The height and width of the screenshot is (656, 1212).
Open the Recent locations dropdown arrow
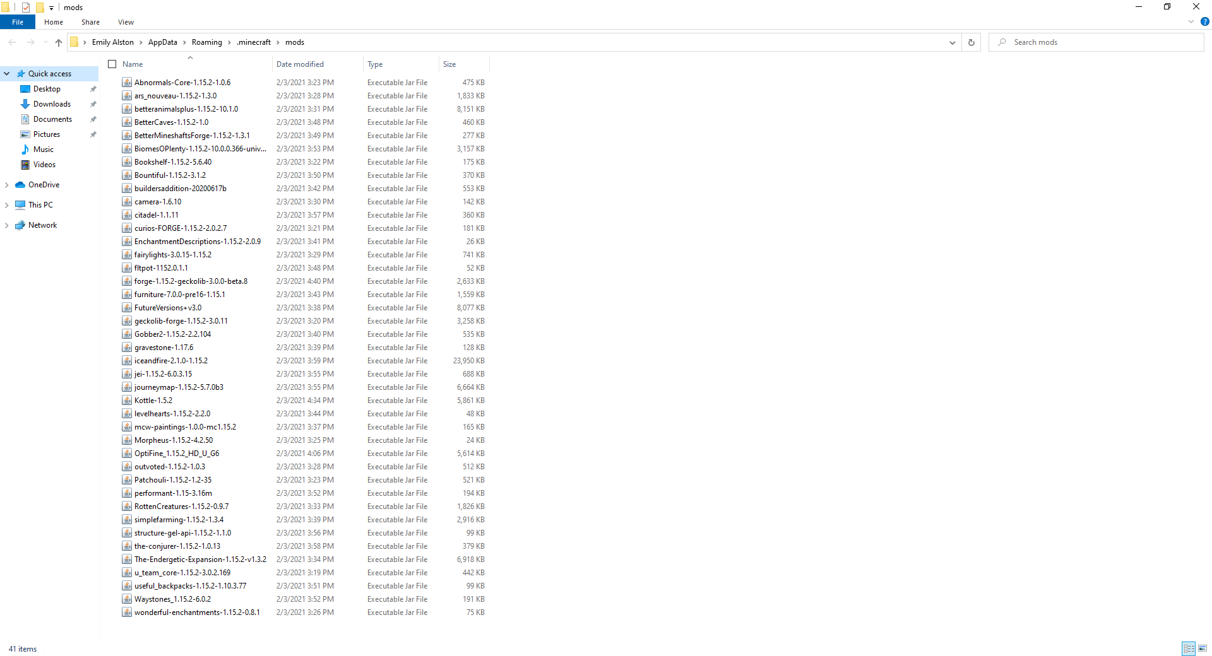pyautogui.click(x=45, y=42)
